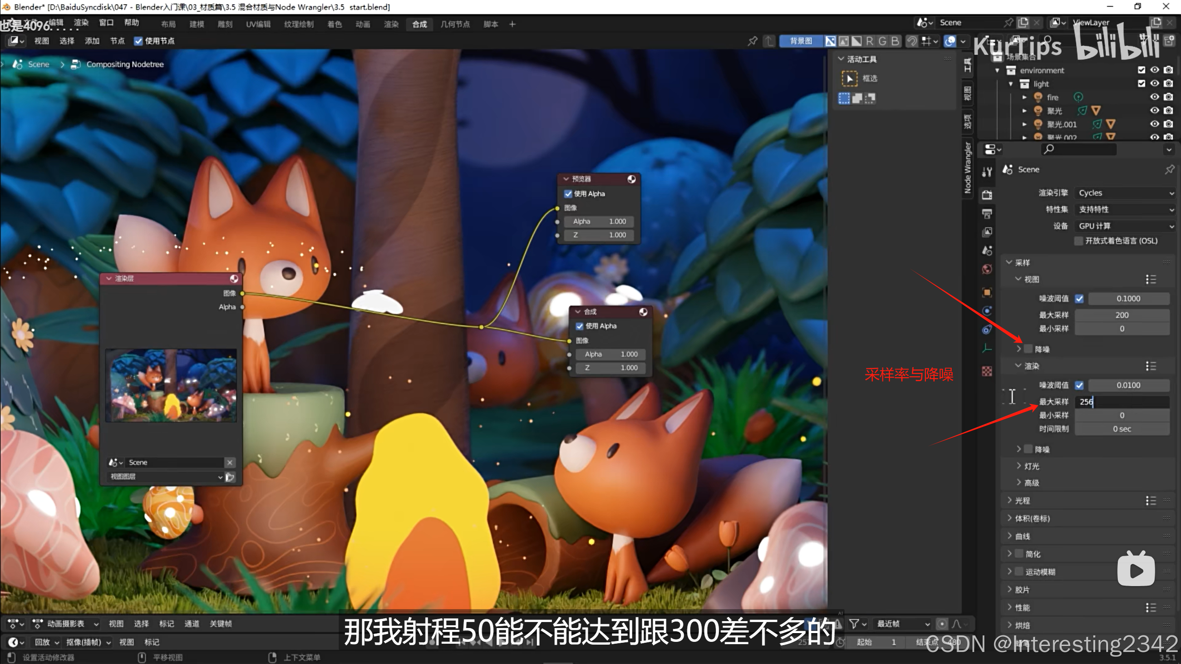
Task: Open the Object properties orange square icon
Action: click(987, 292)
